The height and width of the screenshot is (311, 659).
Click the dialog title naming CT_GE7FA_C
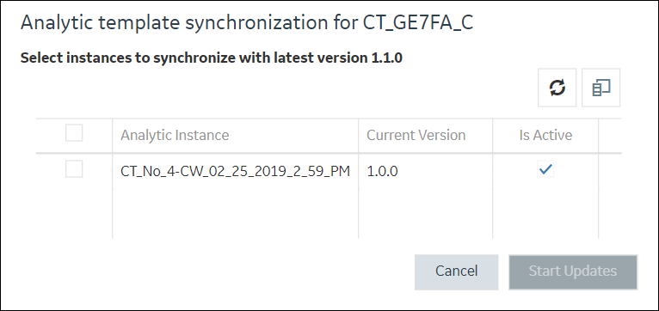pyautogui.click(x=247, y=23)
